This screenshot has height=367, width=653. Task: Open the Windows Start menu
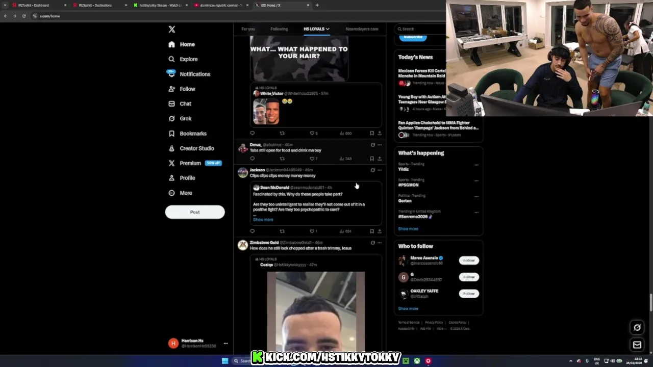[224, 361]
